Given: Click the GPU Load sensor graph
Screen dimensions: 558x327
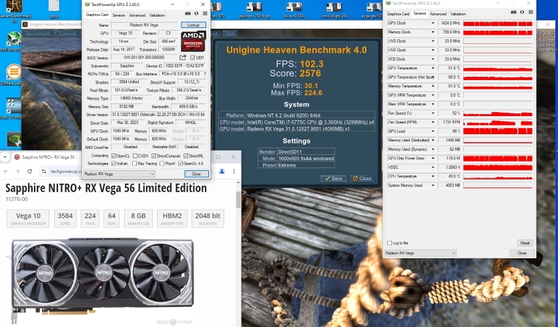Looking at the screenshot, I should tap(498, 131).
